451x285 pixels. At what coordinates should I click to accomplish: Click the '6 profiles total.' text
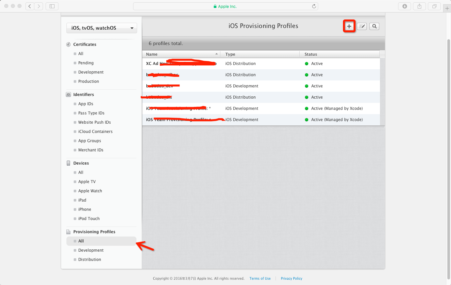click(x=166, y=44)
